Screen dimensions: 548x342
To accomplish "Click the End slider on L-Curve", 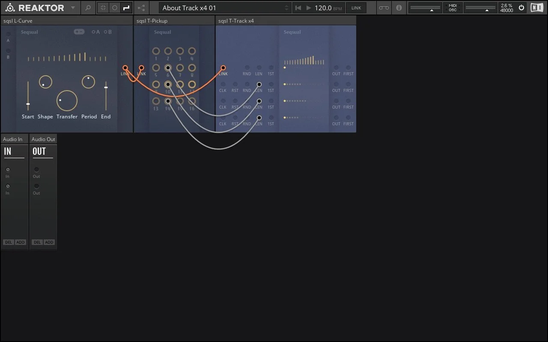I will 106,96.
